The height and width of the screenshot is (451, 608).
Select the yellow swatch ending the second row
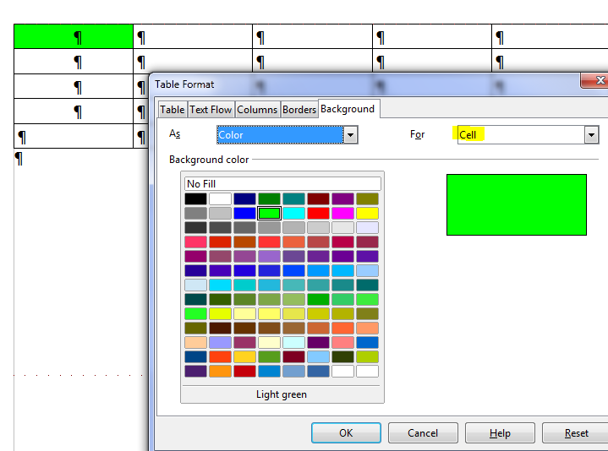tap(367, 214)
